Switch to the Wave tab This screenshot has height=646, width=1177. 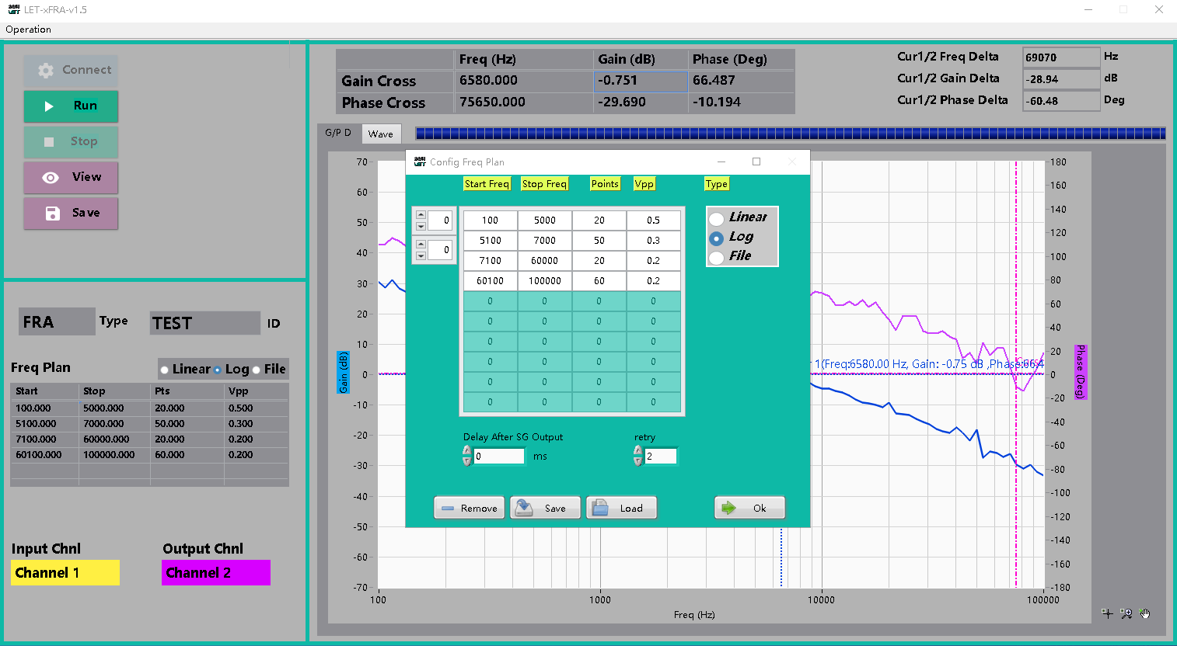coord(381,134)
